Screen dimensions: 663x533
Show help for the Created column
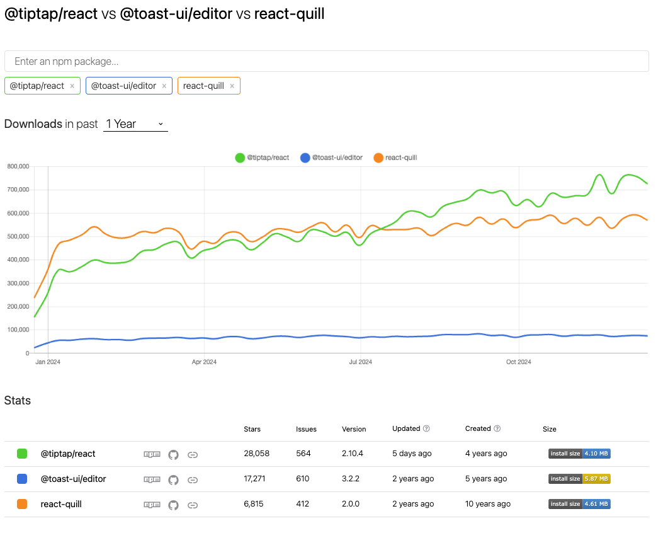pos(497,428)
